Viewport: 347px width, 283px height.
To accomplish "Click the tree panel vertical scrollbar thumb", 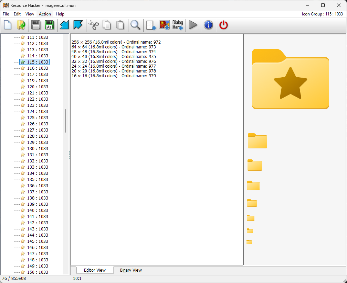I will pyautogui.click(x=66, y=121).
